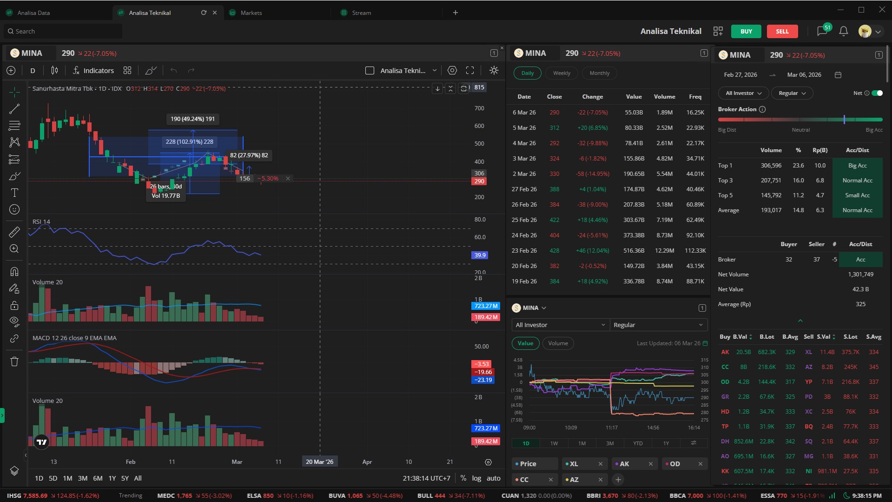This screenshot has height=502, width=892.
Task: Select the trend line drawing tool
Action: click(14, 109)
